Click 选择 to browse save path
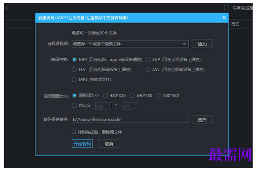The height and width of the screenshot is (169, 260). click(202, 119)
